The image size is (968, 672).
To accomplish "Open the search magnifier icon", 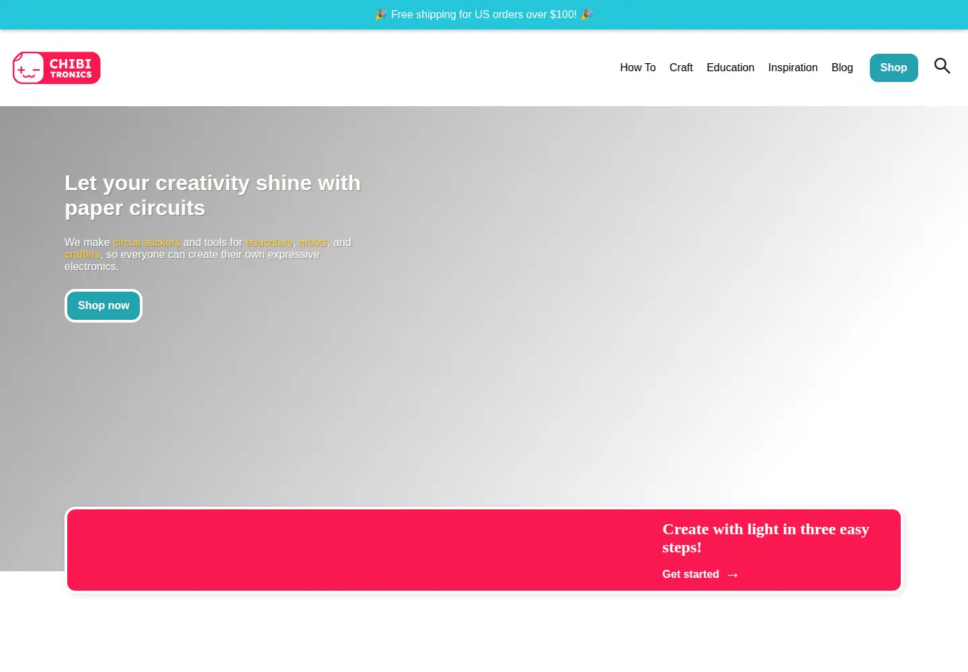I will click(942, 66).
